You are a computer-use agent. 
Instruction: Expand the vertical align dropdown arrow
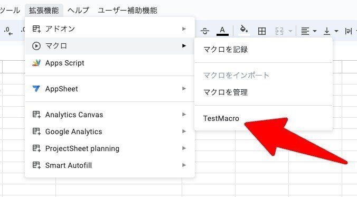(336, 31)
